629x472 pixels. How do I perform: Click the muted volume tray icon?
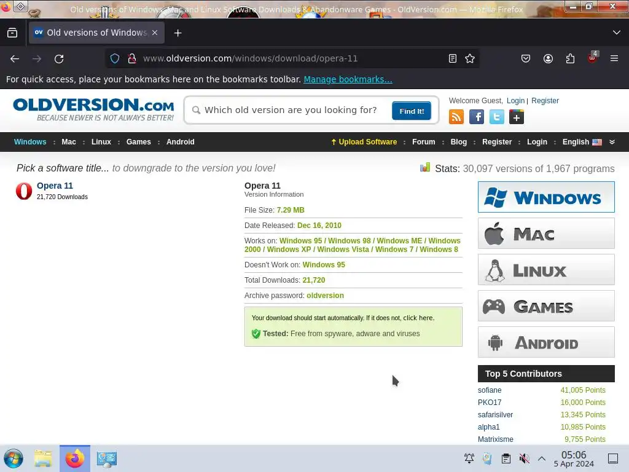pyautogui.click(x=524, y=458)
